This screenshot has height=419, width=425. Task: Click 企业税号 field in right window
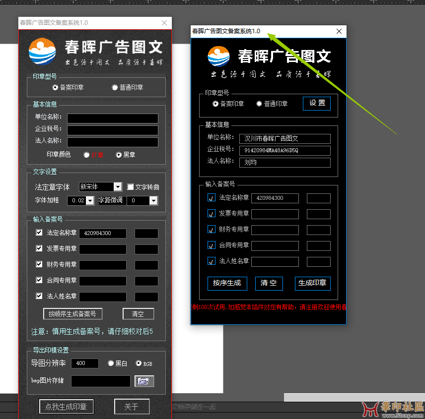click(x=285, y=151)
